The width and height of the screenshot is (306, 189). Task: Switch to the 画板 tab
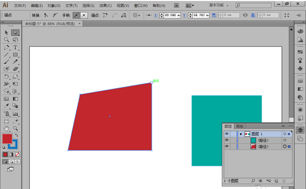pyautogui.click(x=240, y=126)
